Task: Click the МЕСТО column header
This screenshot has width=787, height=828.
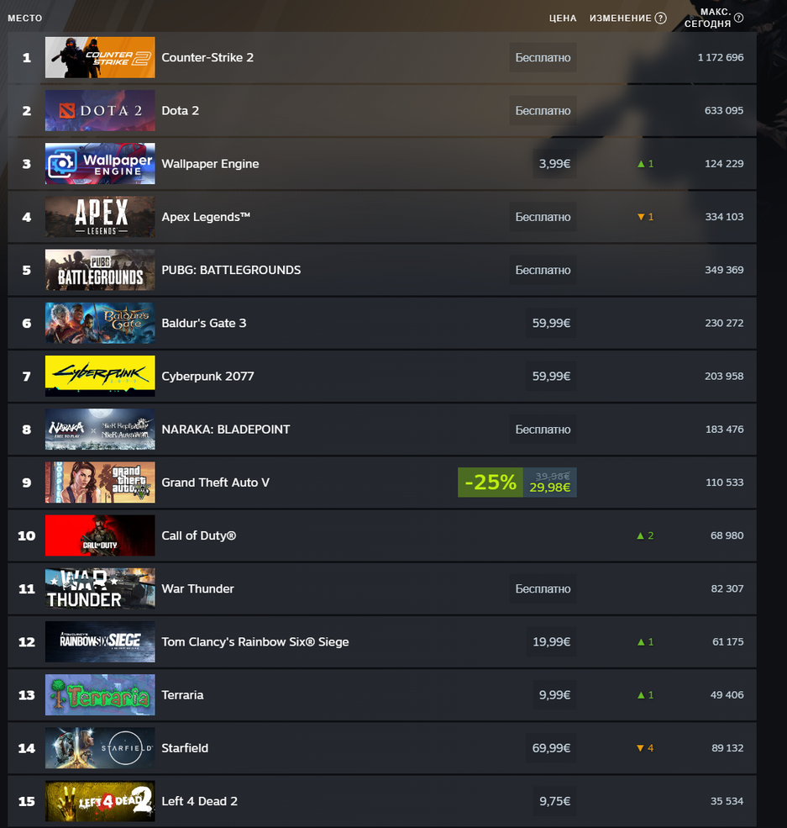Action: [x=25, y=18]
